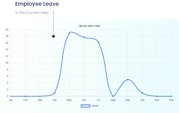The width and height of the screenshot is (179, 113).
Task: Select the Oct data point
Action: [x=142, y=93]
